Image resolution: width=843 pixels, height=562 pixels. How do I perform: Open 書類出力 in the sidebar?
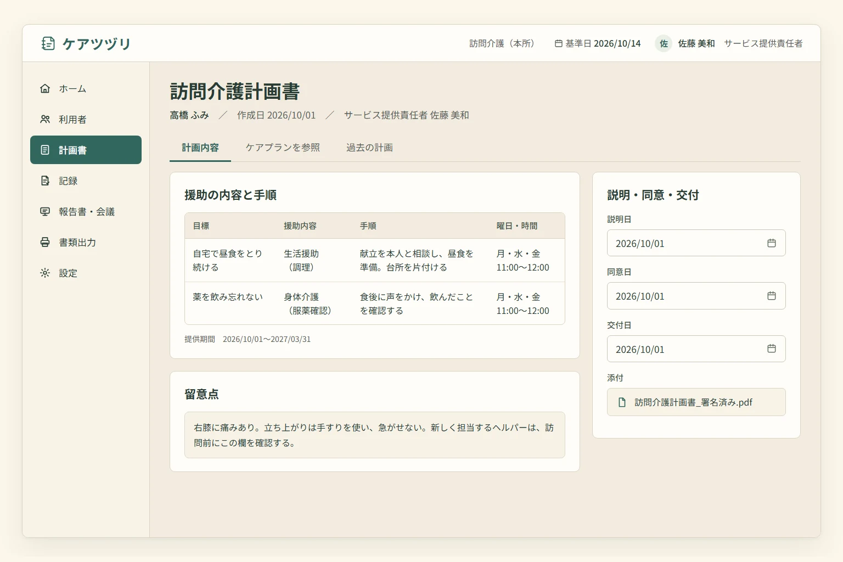click(86, 242)
